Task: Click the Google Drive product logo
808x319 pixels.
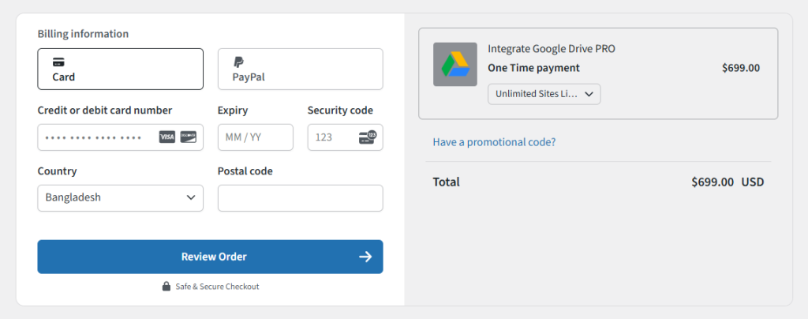Action: pyautogui.click(x=455, y=65)
